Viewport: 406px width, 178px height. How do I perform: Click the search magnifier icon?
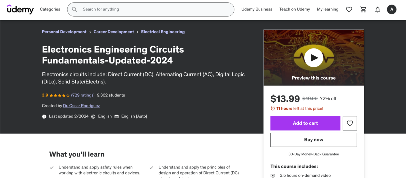[74, 9]
